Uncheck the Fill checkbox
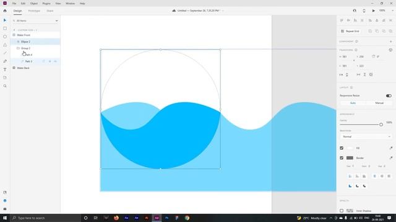 tap(342, 148)
